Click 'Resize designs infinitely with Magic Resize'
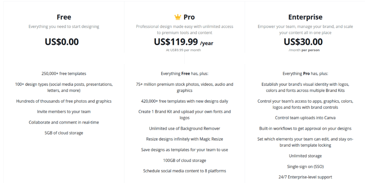This screenshot has height=183, width=365. click(x=184, y=139)
